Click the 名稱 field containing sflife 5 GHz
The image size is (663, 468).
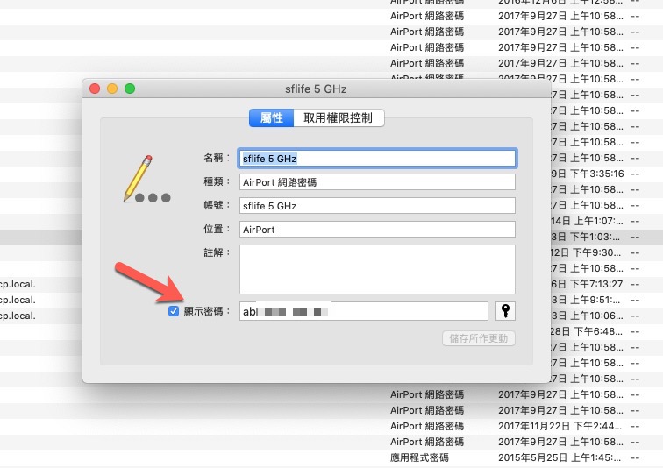pyautogui.click(x=377, y=159)
